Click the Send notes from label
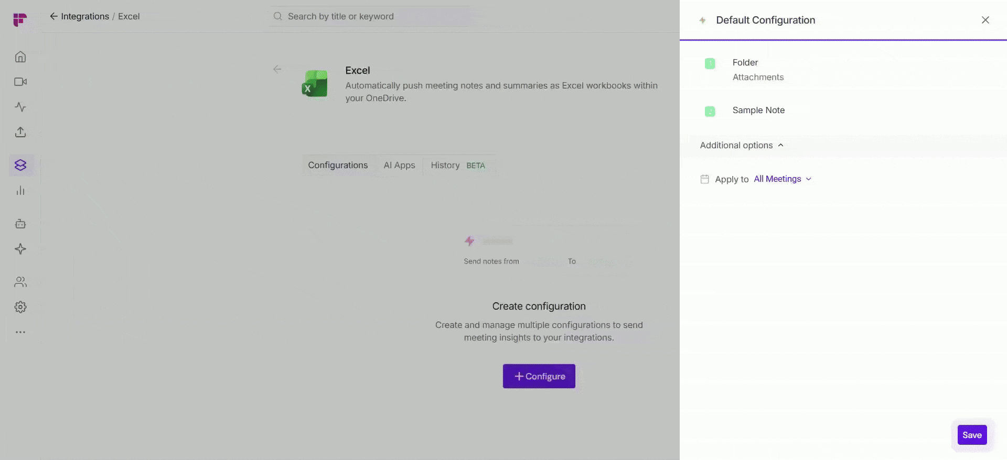Image resolution: width=1007 pixels, height=460 pixels. 491,261
